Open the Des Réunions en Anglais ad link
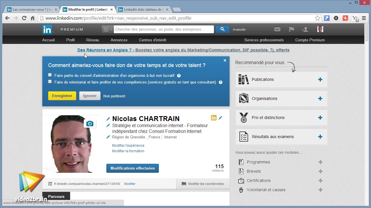 [x=183, y=50]
